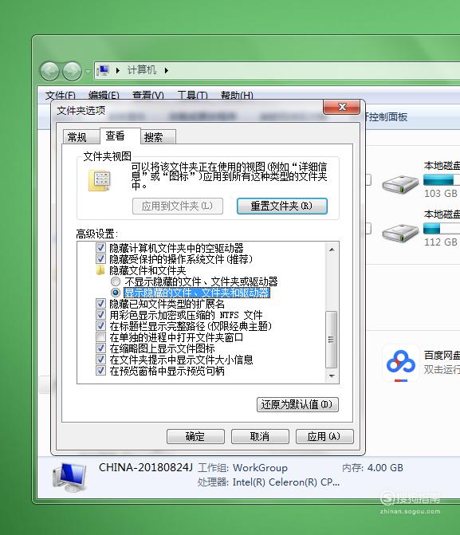Select 显示隐藏的文件、文件夹和驱动器 radio button

coord(116,293)
